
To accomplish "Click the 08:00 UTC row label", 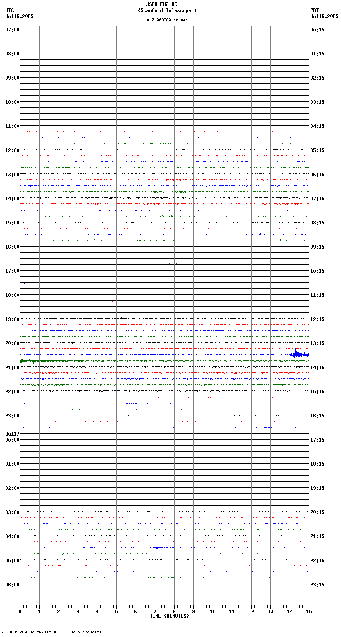I will 12,54.
